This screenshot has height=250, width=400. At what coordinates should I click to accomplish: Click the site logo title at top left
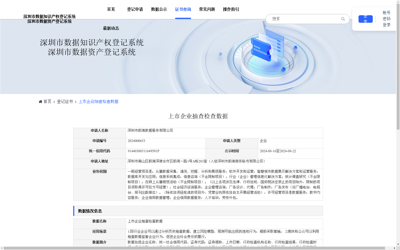point(49,19)
